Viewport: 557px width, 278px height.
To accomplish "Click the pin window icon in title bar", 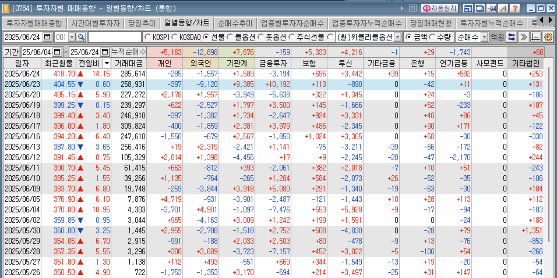I will pyautogui.click(x=492, y=8).
